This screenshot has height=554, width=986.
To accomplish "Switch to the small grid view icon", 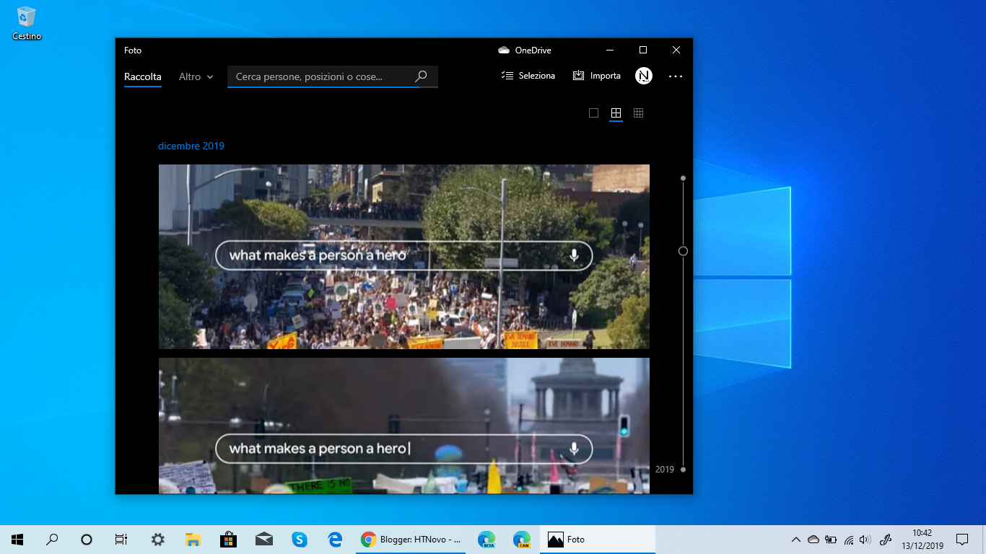I will coord(638,113).
